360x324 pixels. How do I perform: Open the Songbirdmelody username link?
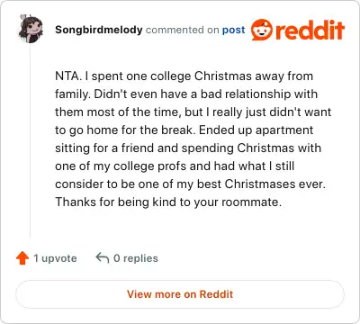click(99, 30)
